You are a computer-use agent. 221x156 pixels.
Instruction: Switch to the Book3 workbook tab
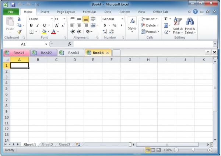tap(71, 53)
